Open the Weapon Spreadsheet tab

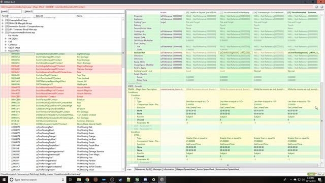coord(185,169)
